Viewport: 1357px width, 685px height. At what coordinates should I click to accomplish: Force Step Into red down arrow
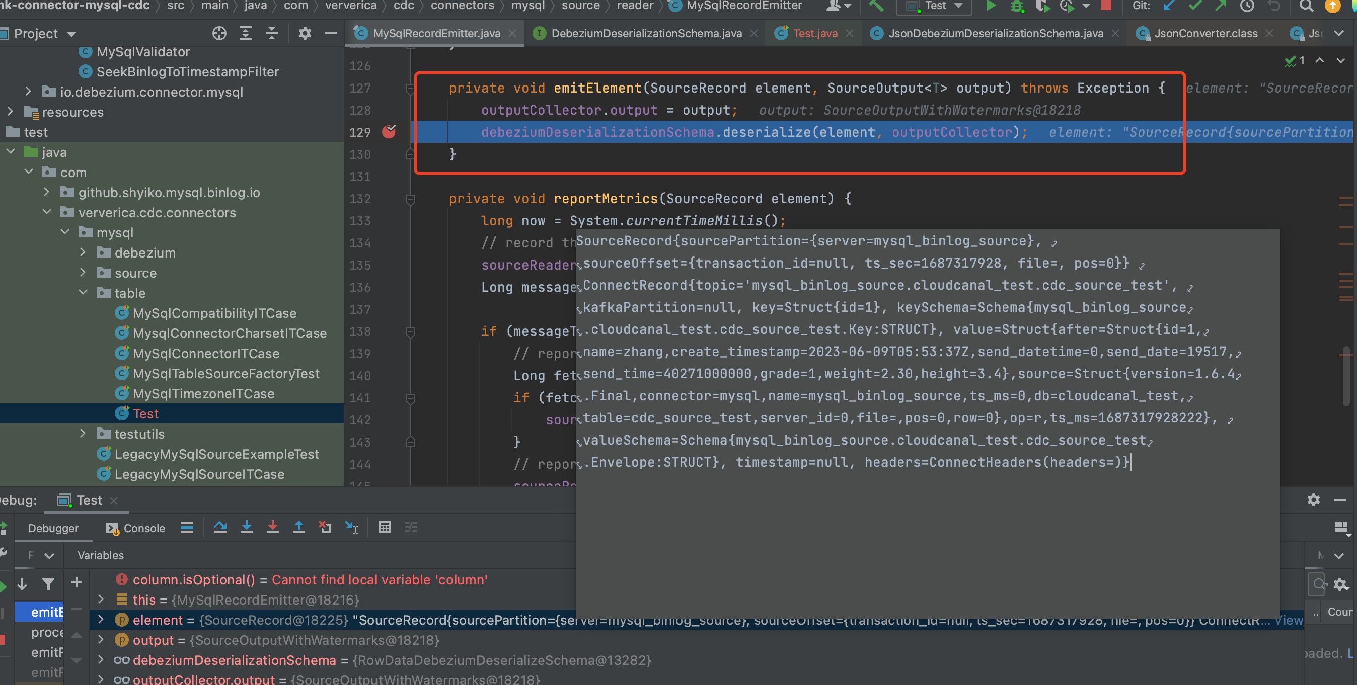[272, 527]
